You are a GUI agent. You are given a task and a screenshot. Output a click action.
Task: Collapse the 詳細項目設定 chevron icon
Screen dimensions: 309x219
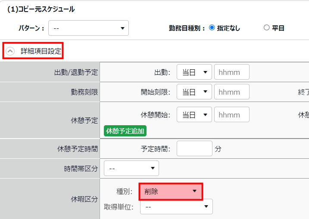pos(10,51)
